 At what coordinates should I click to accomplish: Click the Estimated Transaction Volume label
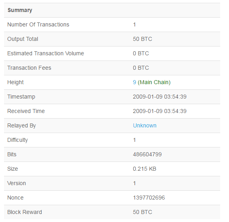(46, 53)
